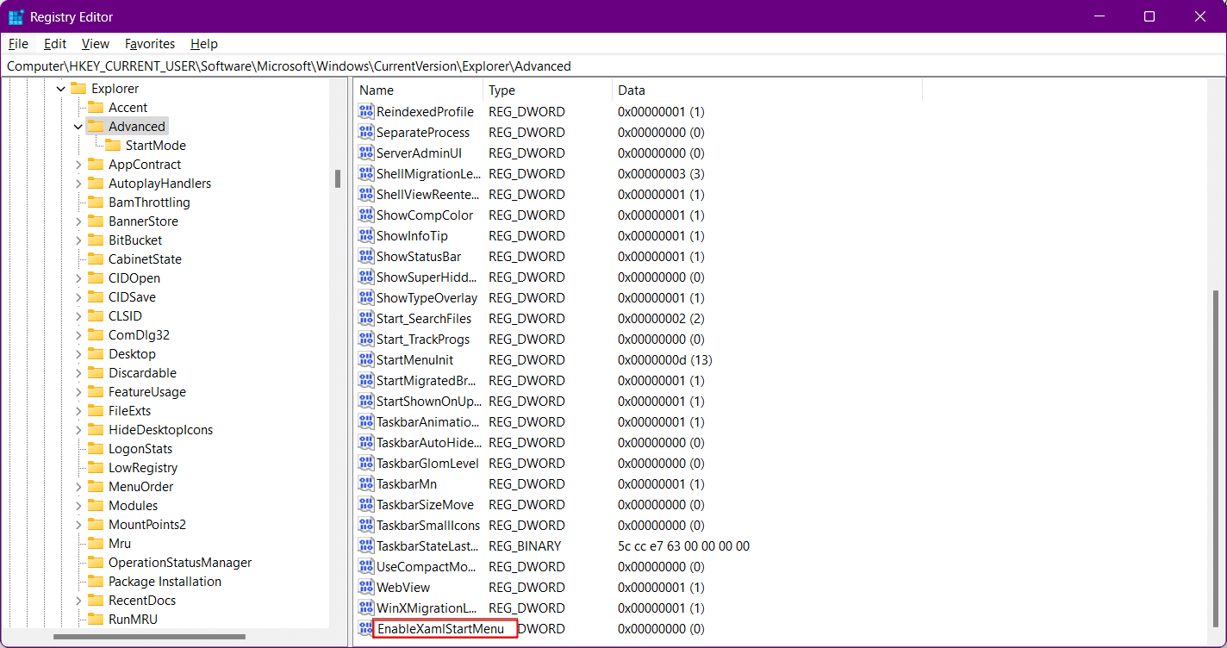Click the Start_TrackProgs value icon
1227x648 pixels.
pos(366,340)
